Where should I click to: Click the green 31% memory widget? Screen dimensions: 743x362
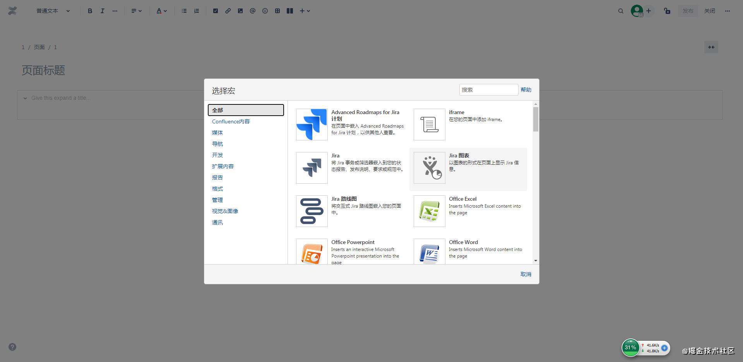pos(630,347)
